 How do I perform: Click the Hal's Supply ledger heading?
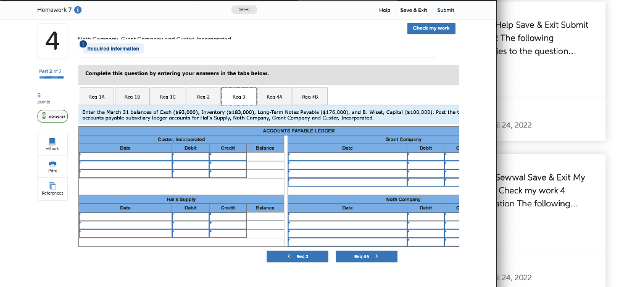pyautogui.click(x=181, y=200)
